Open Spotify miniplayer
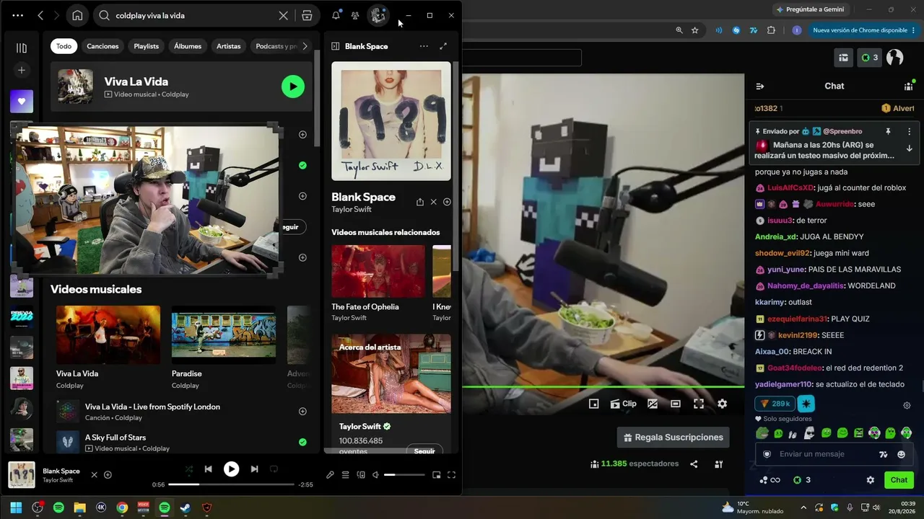 [x=436, y=475]
